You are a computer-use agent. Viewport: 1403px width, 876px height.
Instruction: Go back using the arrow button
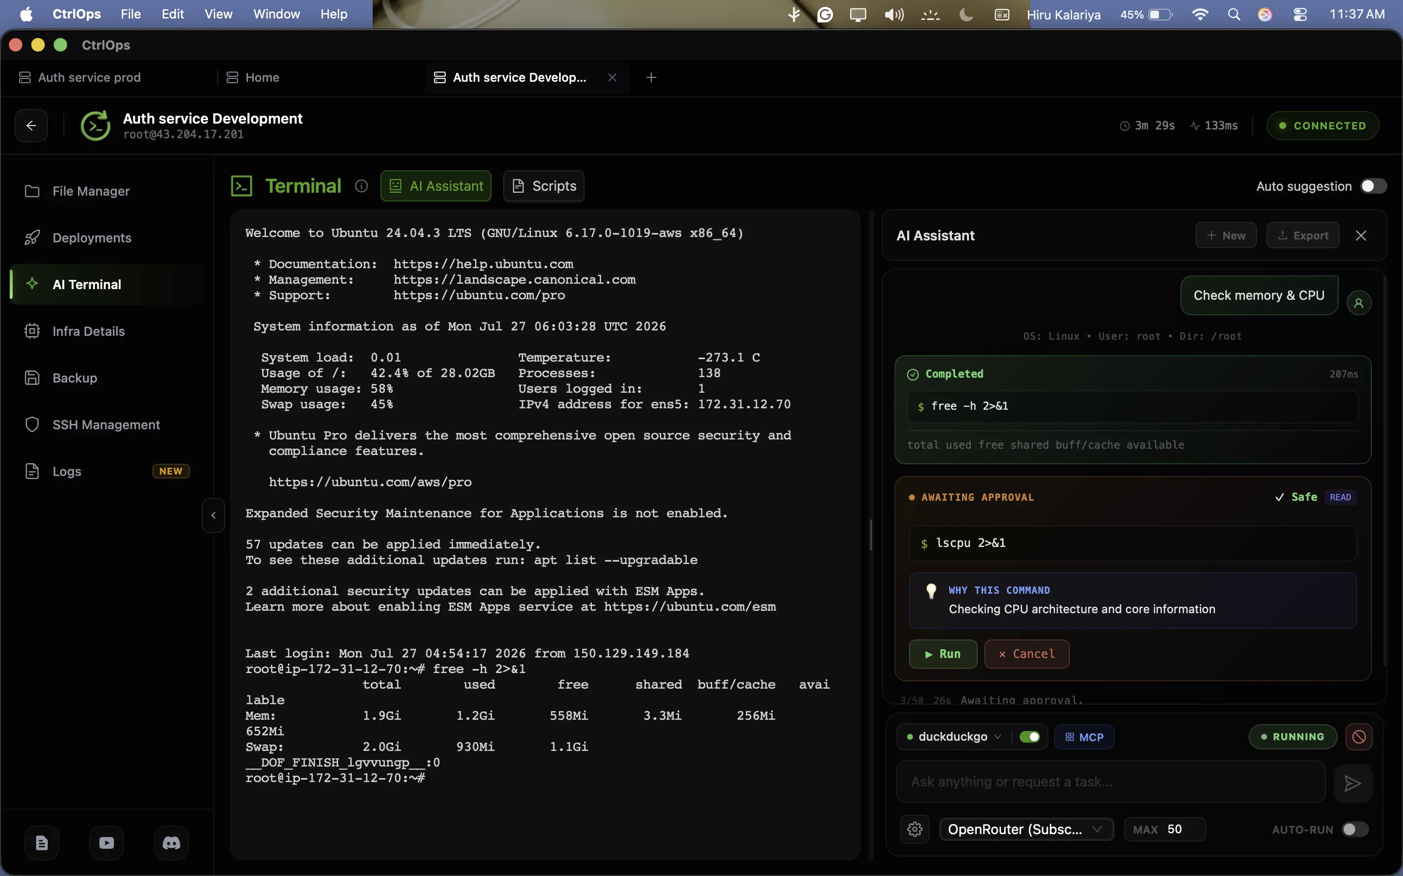(31, 126)
